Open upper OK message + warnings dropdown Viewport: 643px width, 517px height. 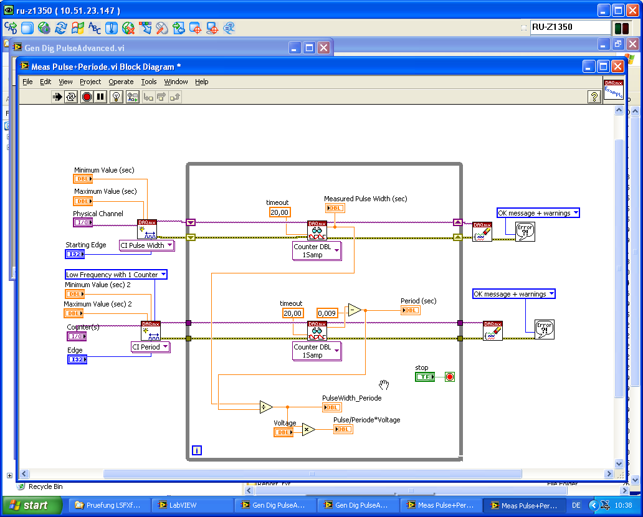coord(538,213)
